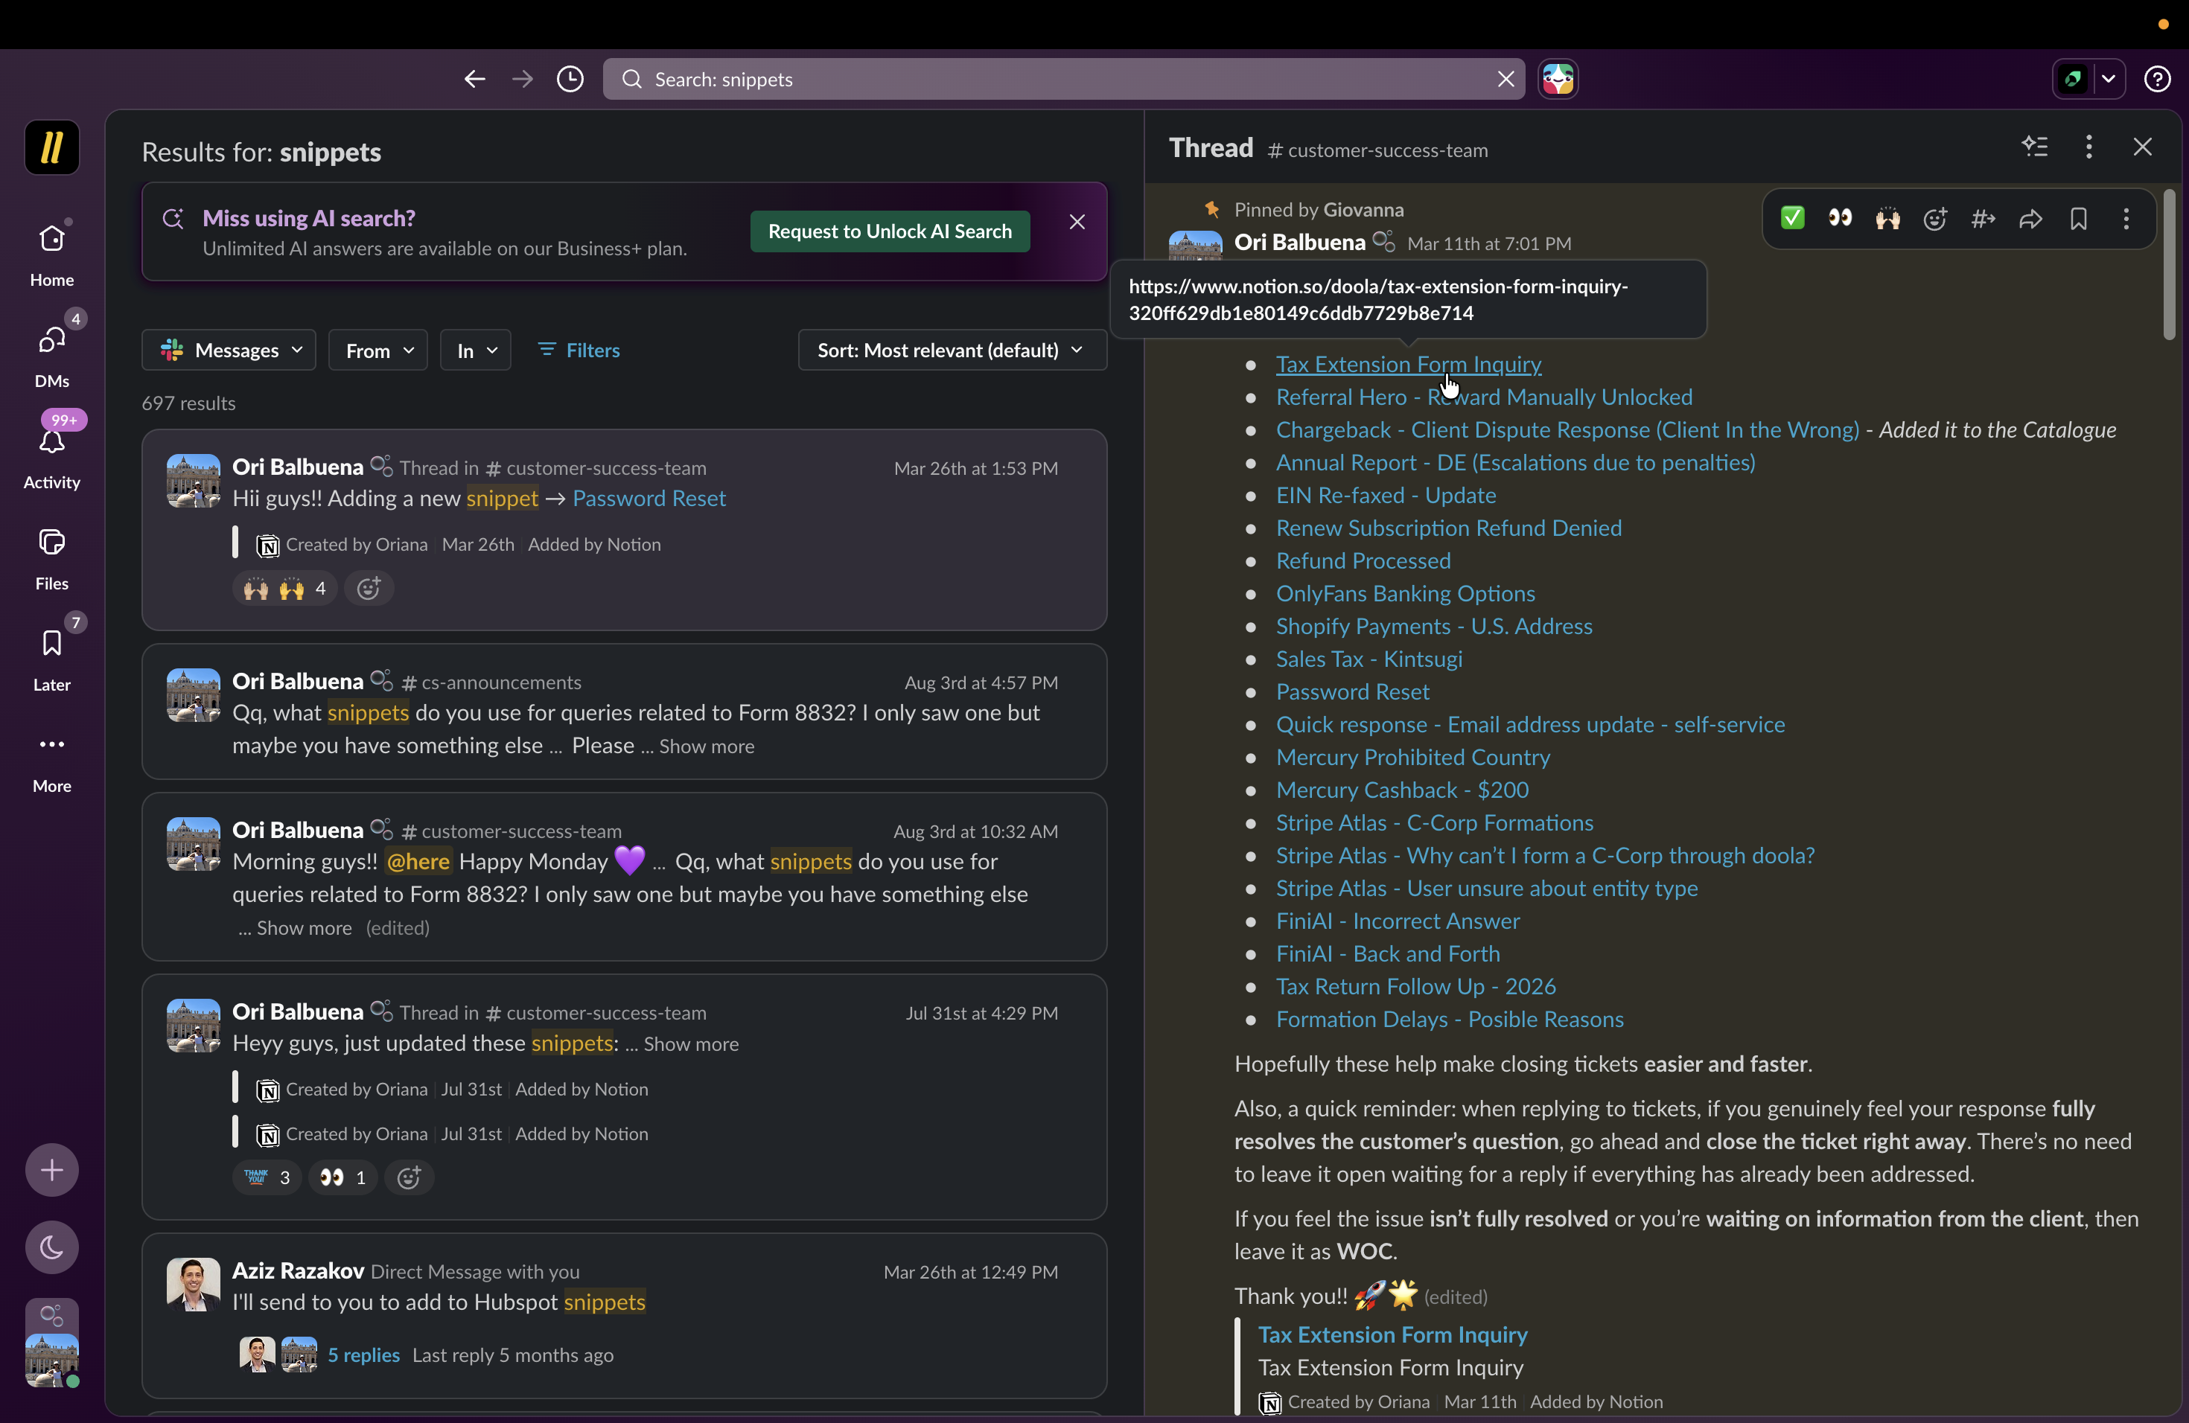Open the 5 replies thread from Aziz Razakov
The width and height of the screenshot is (2189, 1423).
[x=364, y=1355]
